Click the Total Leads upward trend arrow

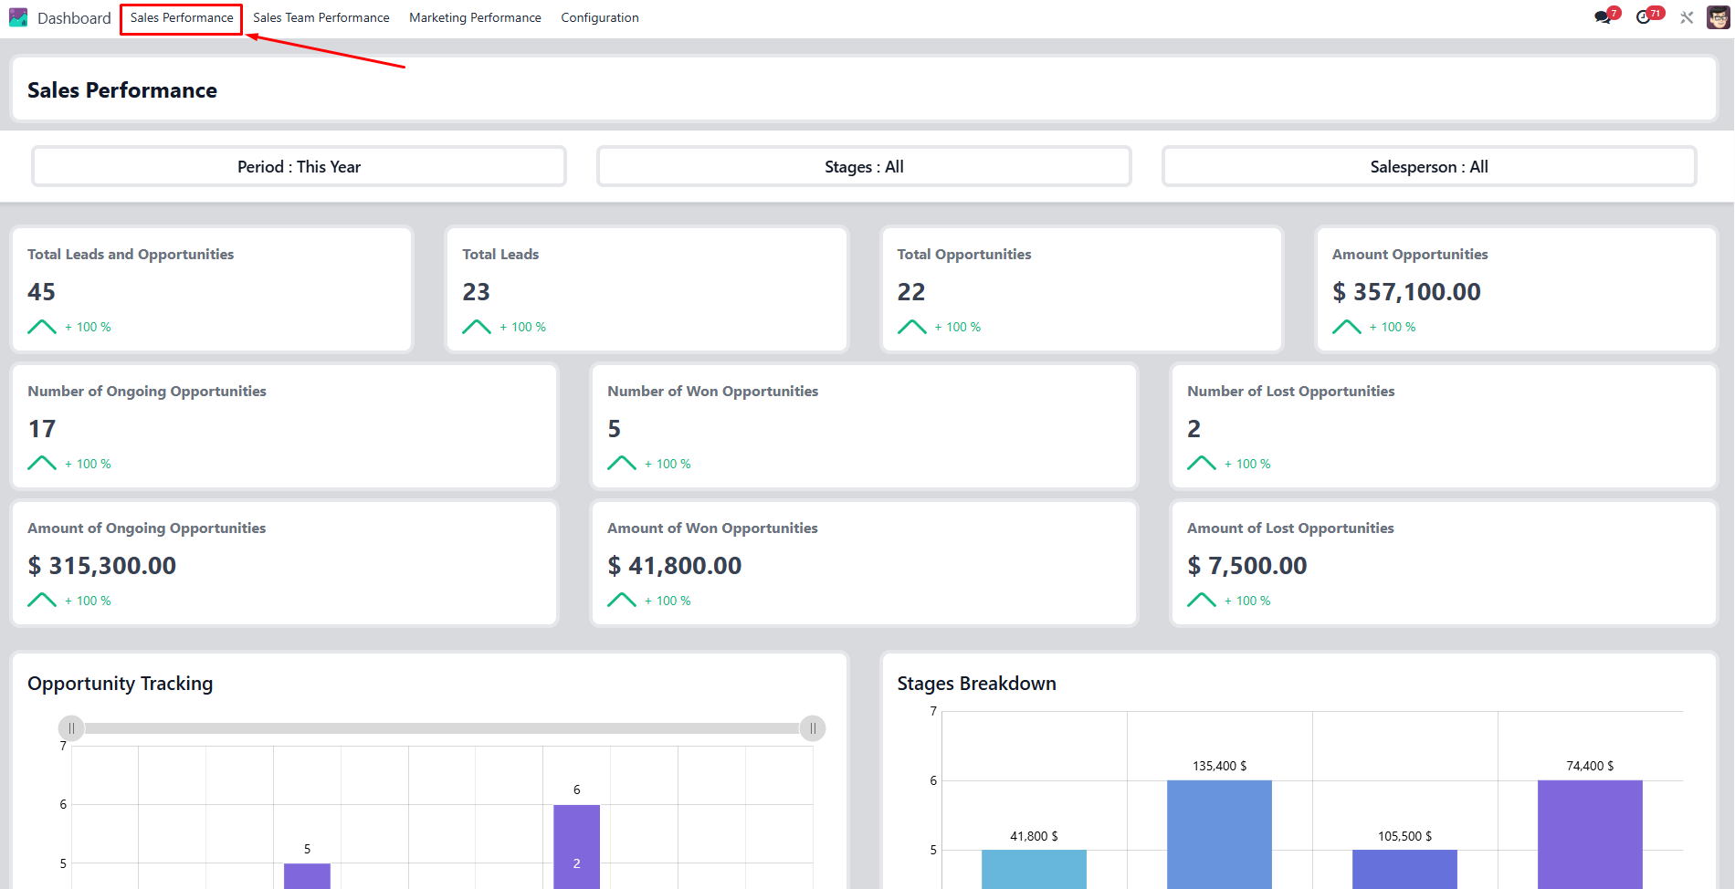[x=477, y=327]
